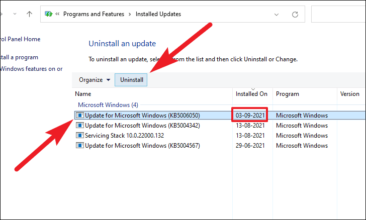Go to Programs and Features breadcrumb

pyautogui.click(x=94, y=14)
